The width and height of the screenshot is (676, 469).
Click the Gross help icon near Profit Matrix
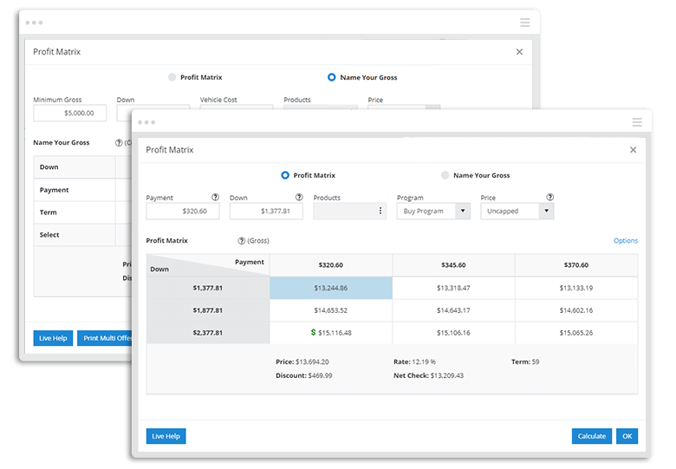click(241, 241)
